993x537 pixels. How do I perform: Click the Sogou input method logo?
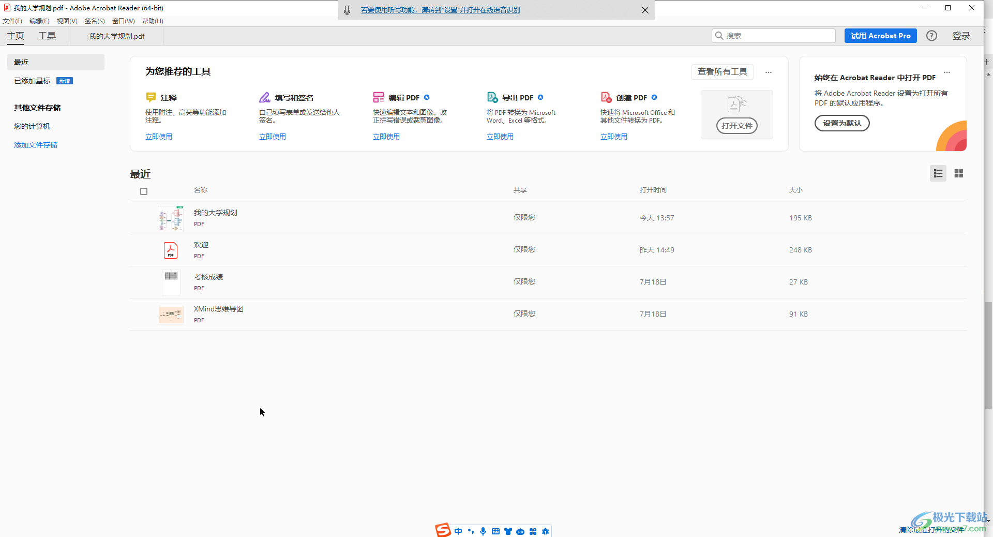(x=443, y=530)
